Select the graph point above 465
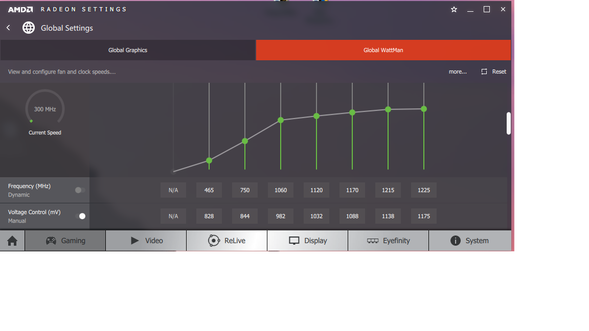The image size is (589, 331). [x=209, y=160]
